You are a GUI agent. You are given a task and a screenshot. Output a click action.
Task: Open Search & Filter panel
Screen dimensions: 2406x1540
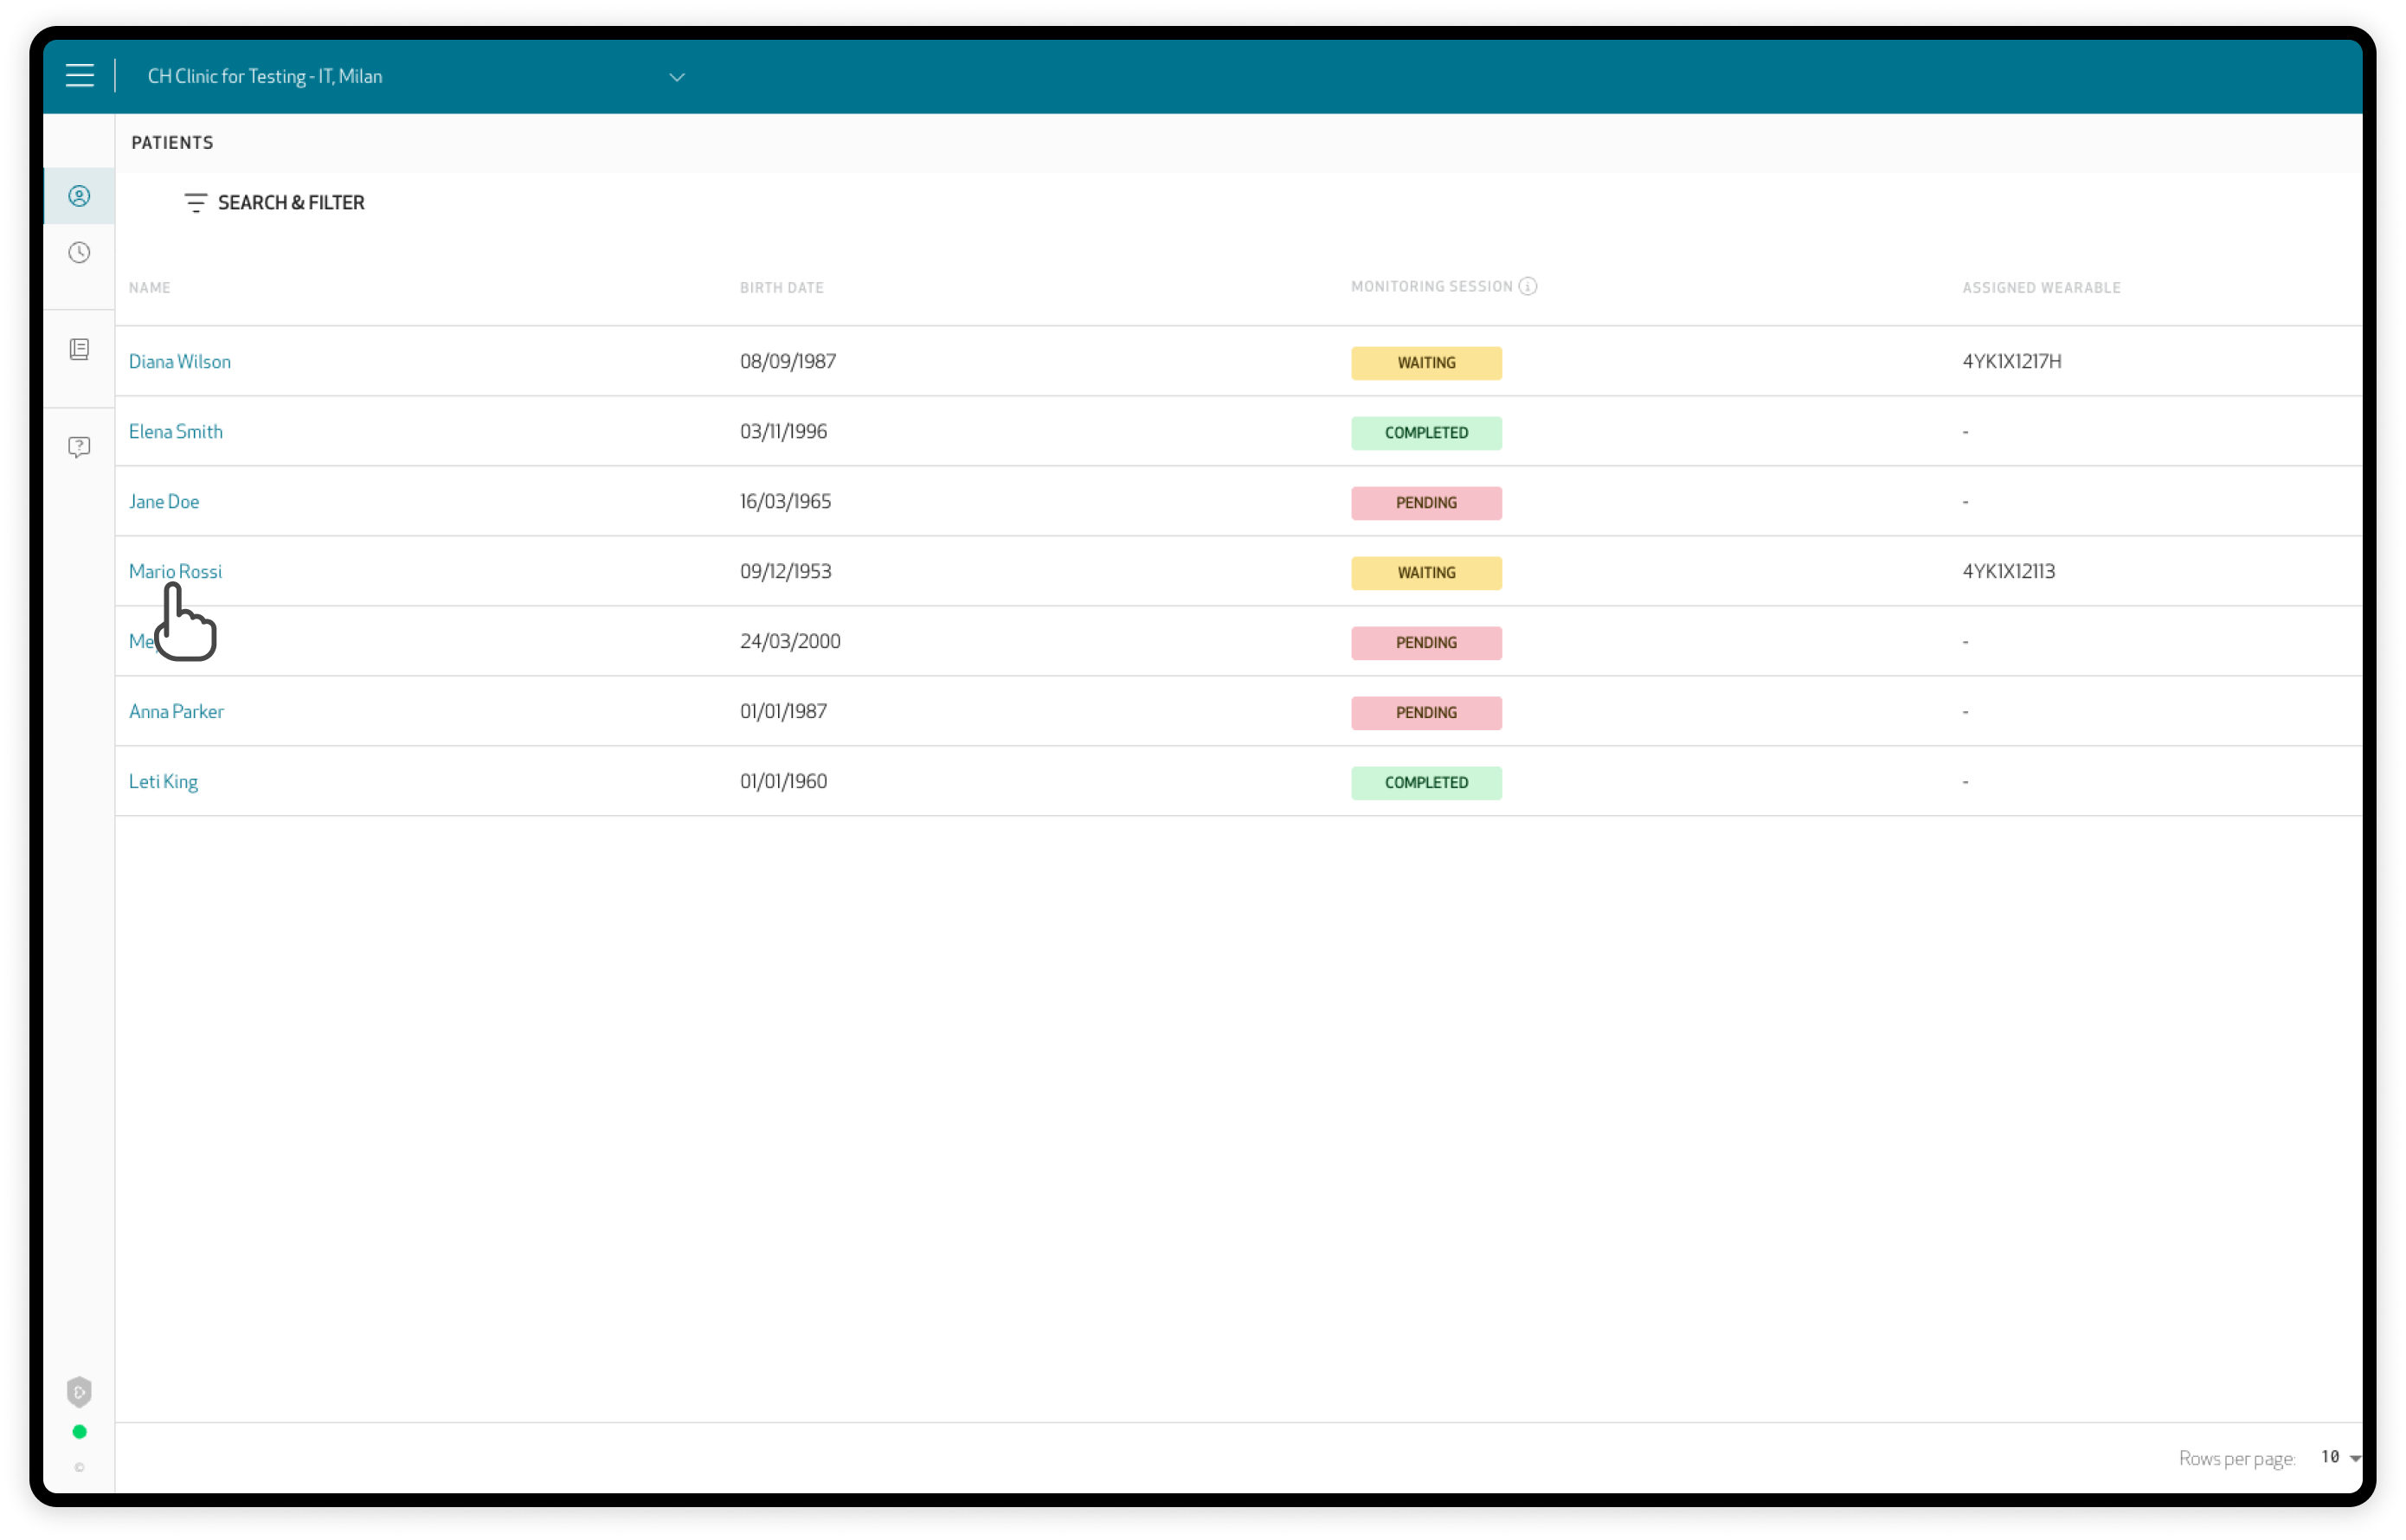[x=275, y=203]
